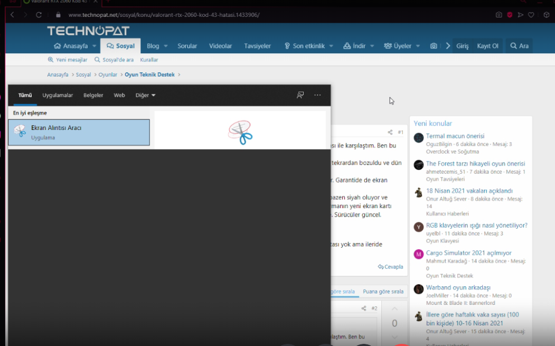This screenshot has width=555, height=346.
Task: Expand the İndir dropdown arrow
Action: [x=372, y=46]
